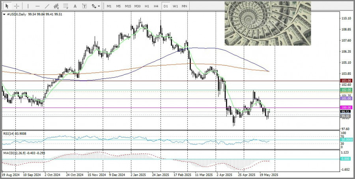
Task: Click the MACD 1.123 scale value
Action: (x=345, y=153)
